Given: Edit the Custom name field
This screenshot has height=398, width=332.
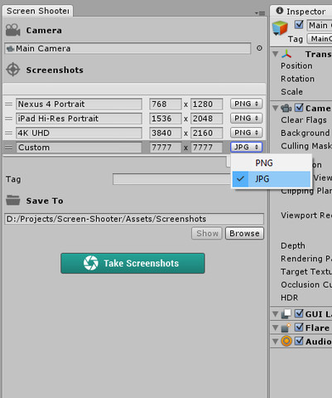Looking at the screenshot, I should coord(79,148).
